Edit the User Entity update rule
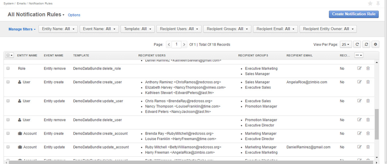Screen dimensions: 387x164 (x=360, y=101)
